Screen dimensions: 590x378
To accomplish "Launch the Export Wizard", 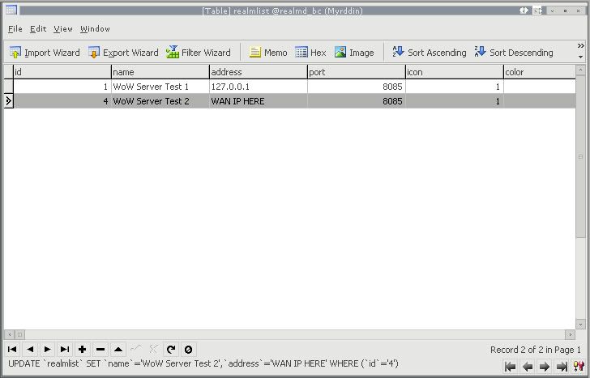I will click(x=123, y=53).
